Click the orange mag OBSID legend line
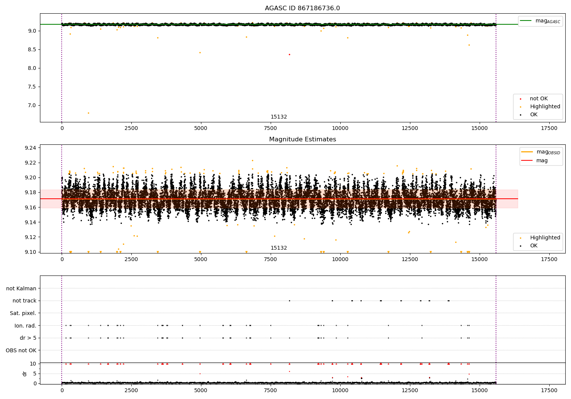 [x=527, y=152]
